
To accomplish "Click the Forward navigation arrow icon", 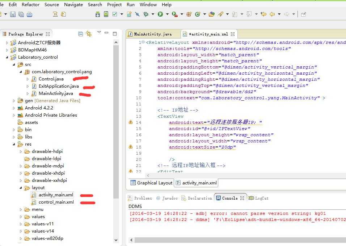I will tap(287, 14).
